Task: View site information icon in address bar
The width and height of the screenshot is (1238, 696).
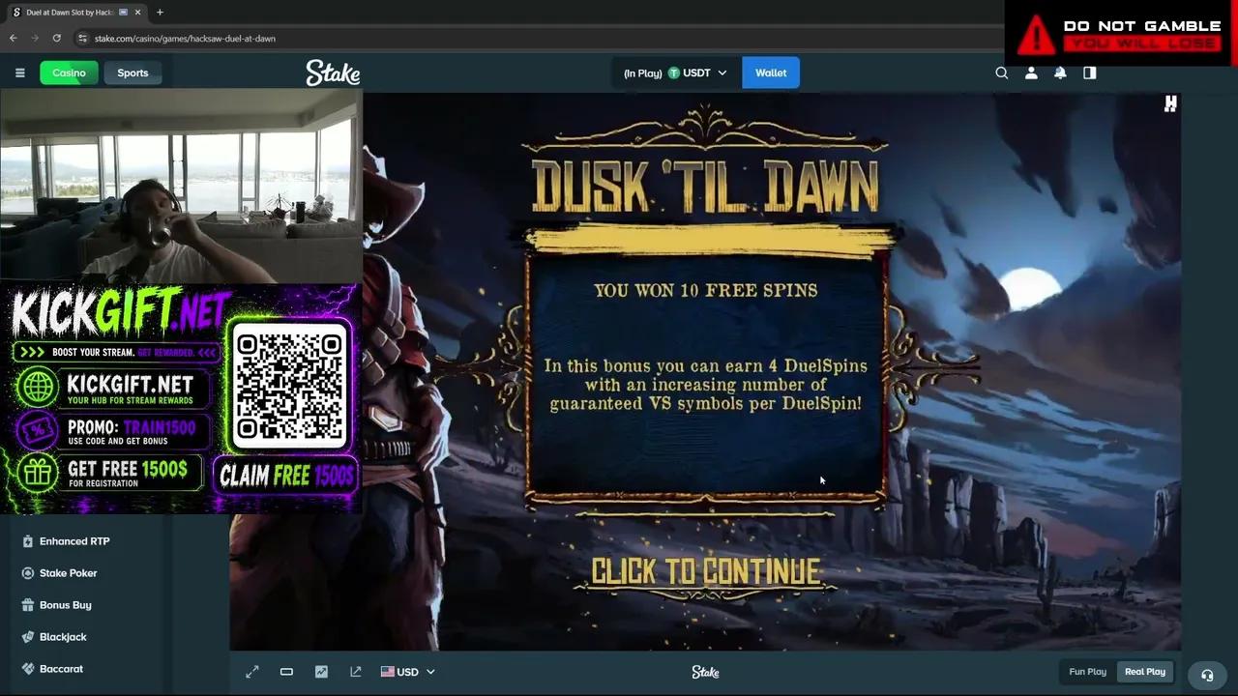Action: click(x=83, y=38)
